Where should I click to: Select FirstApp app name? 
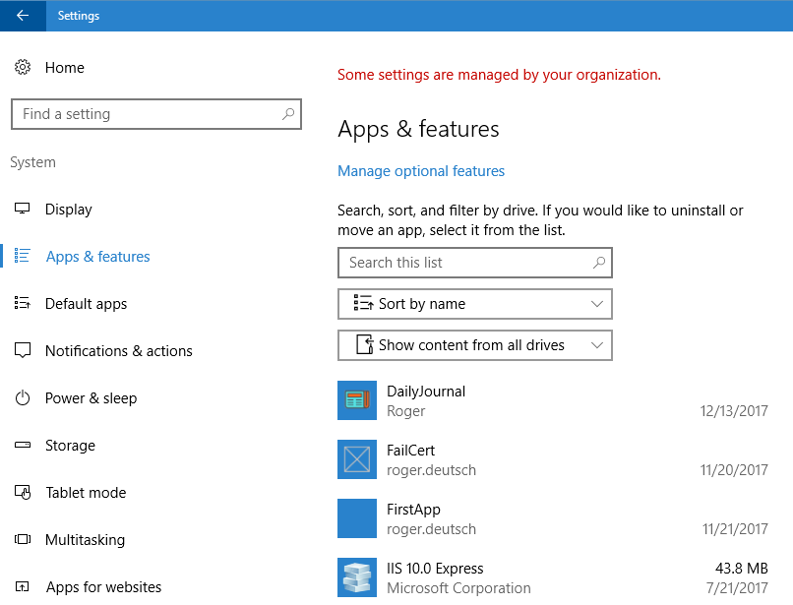[413, 510]
